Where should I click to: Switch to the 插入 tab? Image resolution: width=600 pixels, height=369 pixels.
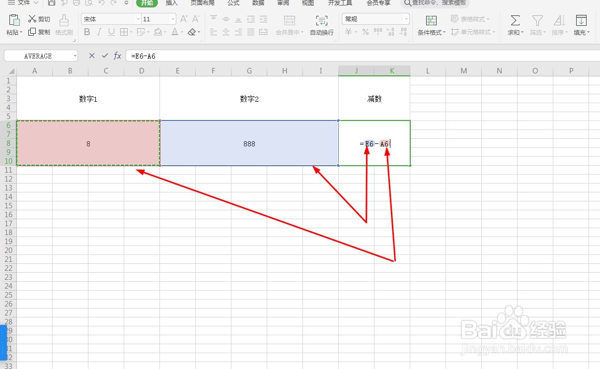[x=172, y=2]
